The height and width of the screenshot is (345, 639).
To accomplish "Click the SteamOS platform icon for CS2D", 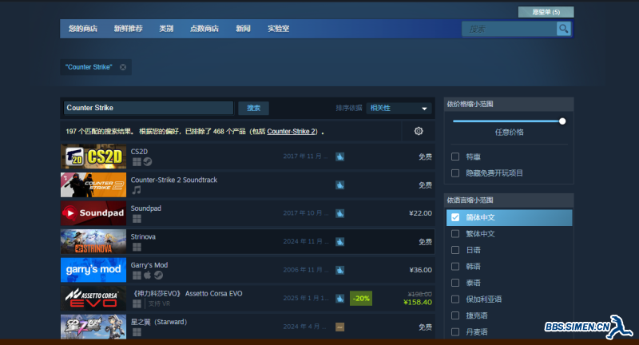I will [148, 161].
